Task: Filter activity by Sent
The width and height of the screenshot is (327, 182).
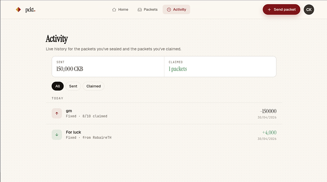Action: [73, 86]
